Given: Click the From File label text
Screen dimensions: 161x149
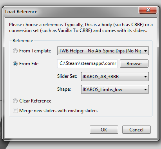Looking at the screenshot, I should [x=29, y=64].
